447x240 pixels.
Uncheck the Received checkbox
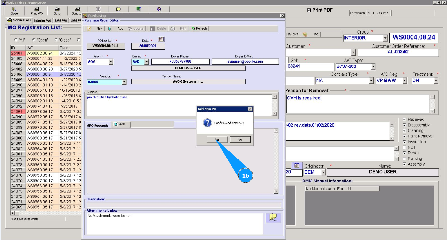tap(405, 120)
